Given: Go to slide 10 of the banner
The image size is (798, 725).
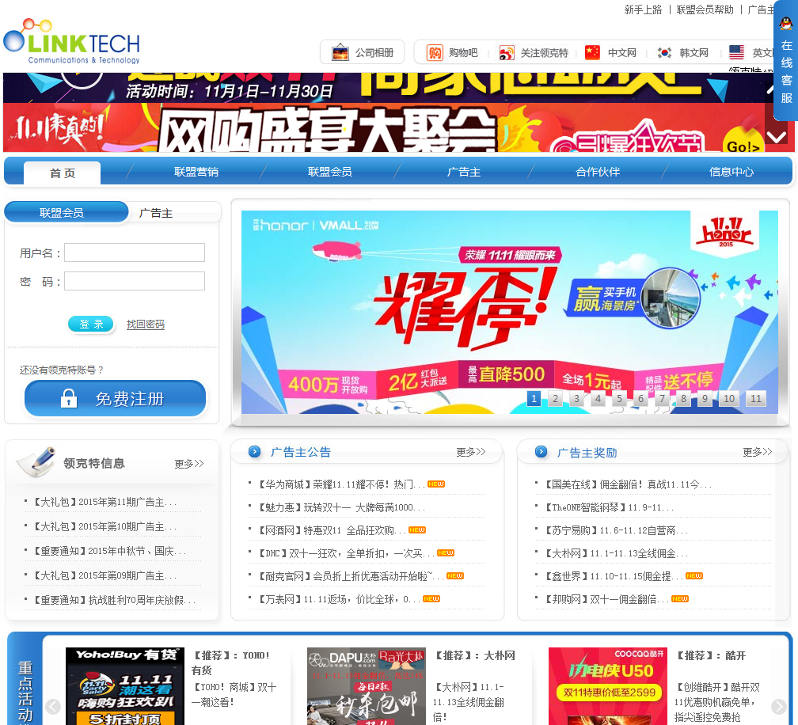Looking at the screenshot, I should (729, 398).
